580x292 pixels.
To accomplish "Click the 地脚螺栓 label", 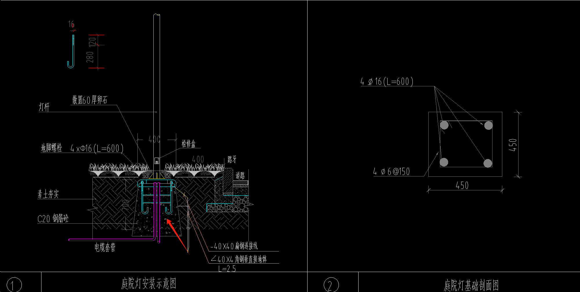I will point(51,148).
